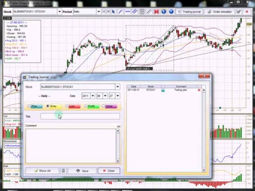Select the diagonal trend line drawing tool
Screen dimensions: 255x191
[120, 12]
